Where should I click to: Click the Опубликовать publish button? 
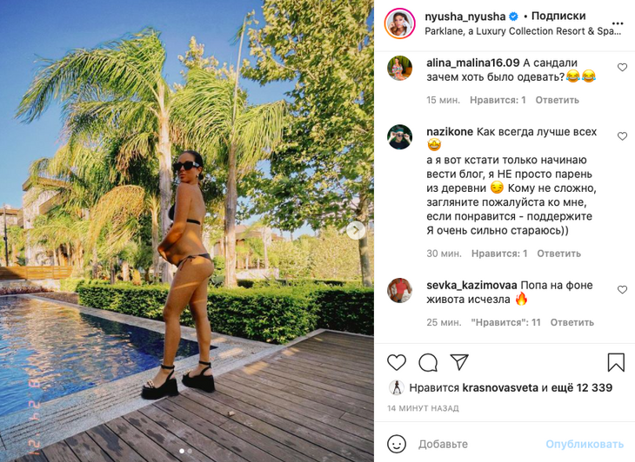[585, 445]
